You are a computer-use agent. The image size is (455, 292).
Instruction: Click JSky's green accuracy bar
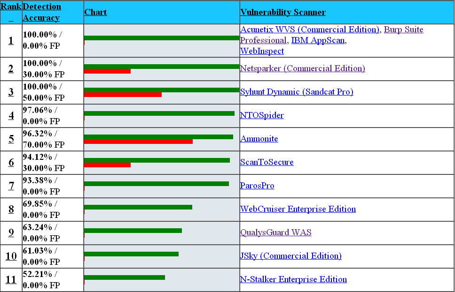(131, 254)
